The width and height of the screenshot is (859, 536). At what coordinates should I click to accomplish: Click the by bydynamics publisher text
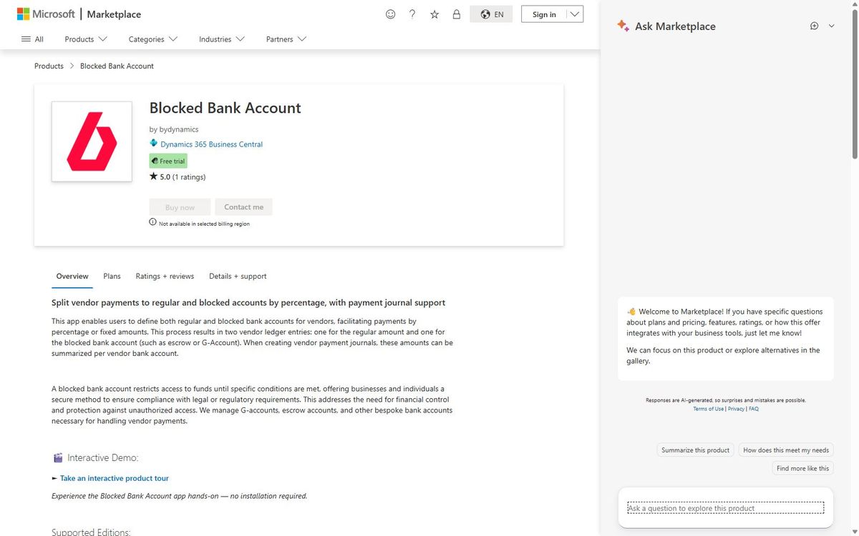click(x=174, y=129)
